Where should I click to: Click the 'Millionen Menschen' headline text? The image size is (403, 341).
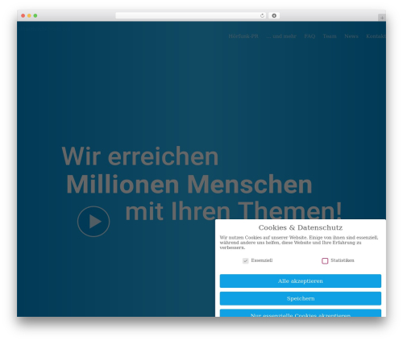(189, 184)
